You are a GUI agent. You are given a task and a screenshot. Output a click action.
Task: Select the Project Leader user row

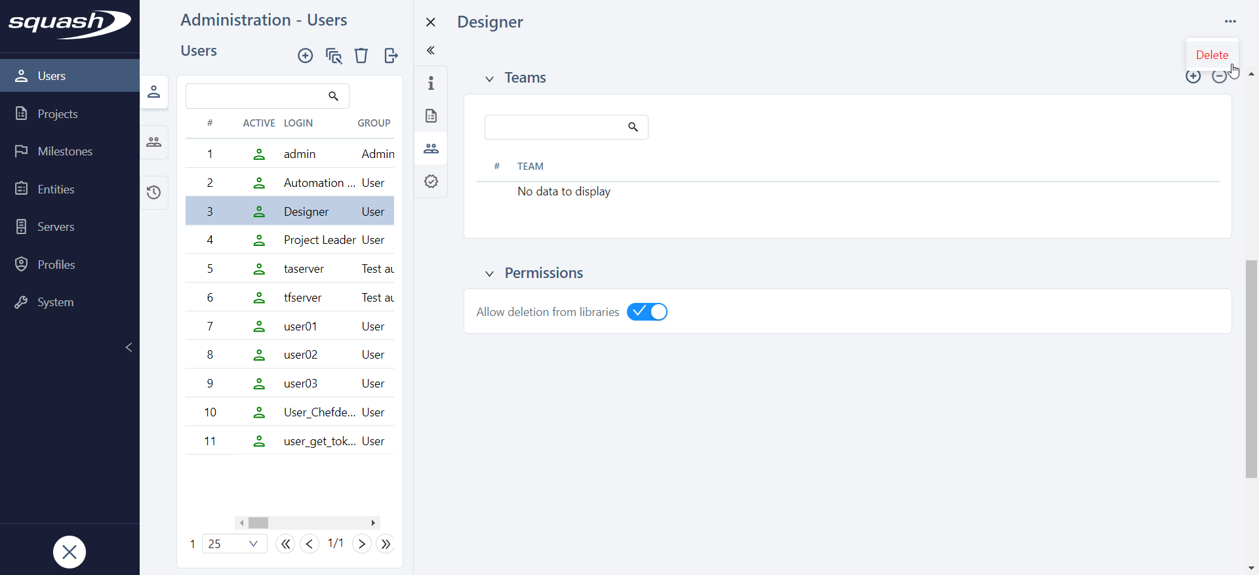click(x=319, y=240)
